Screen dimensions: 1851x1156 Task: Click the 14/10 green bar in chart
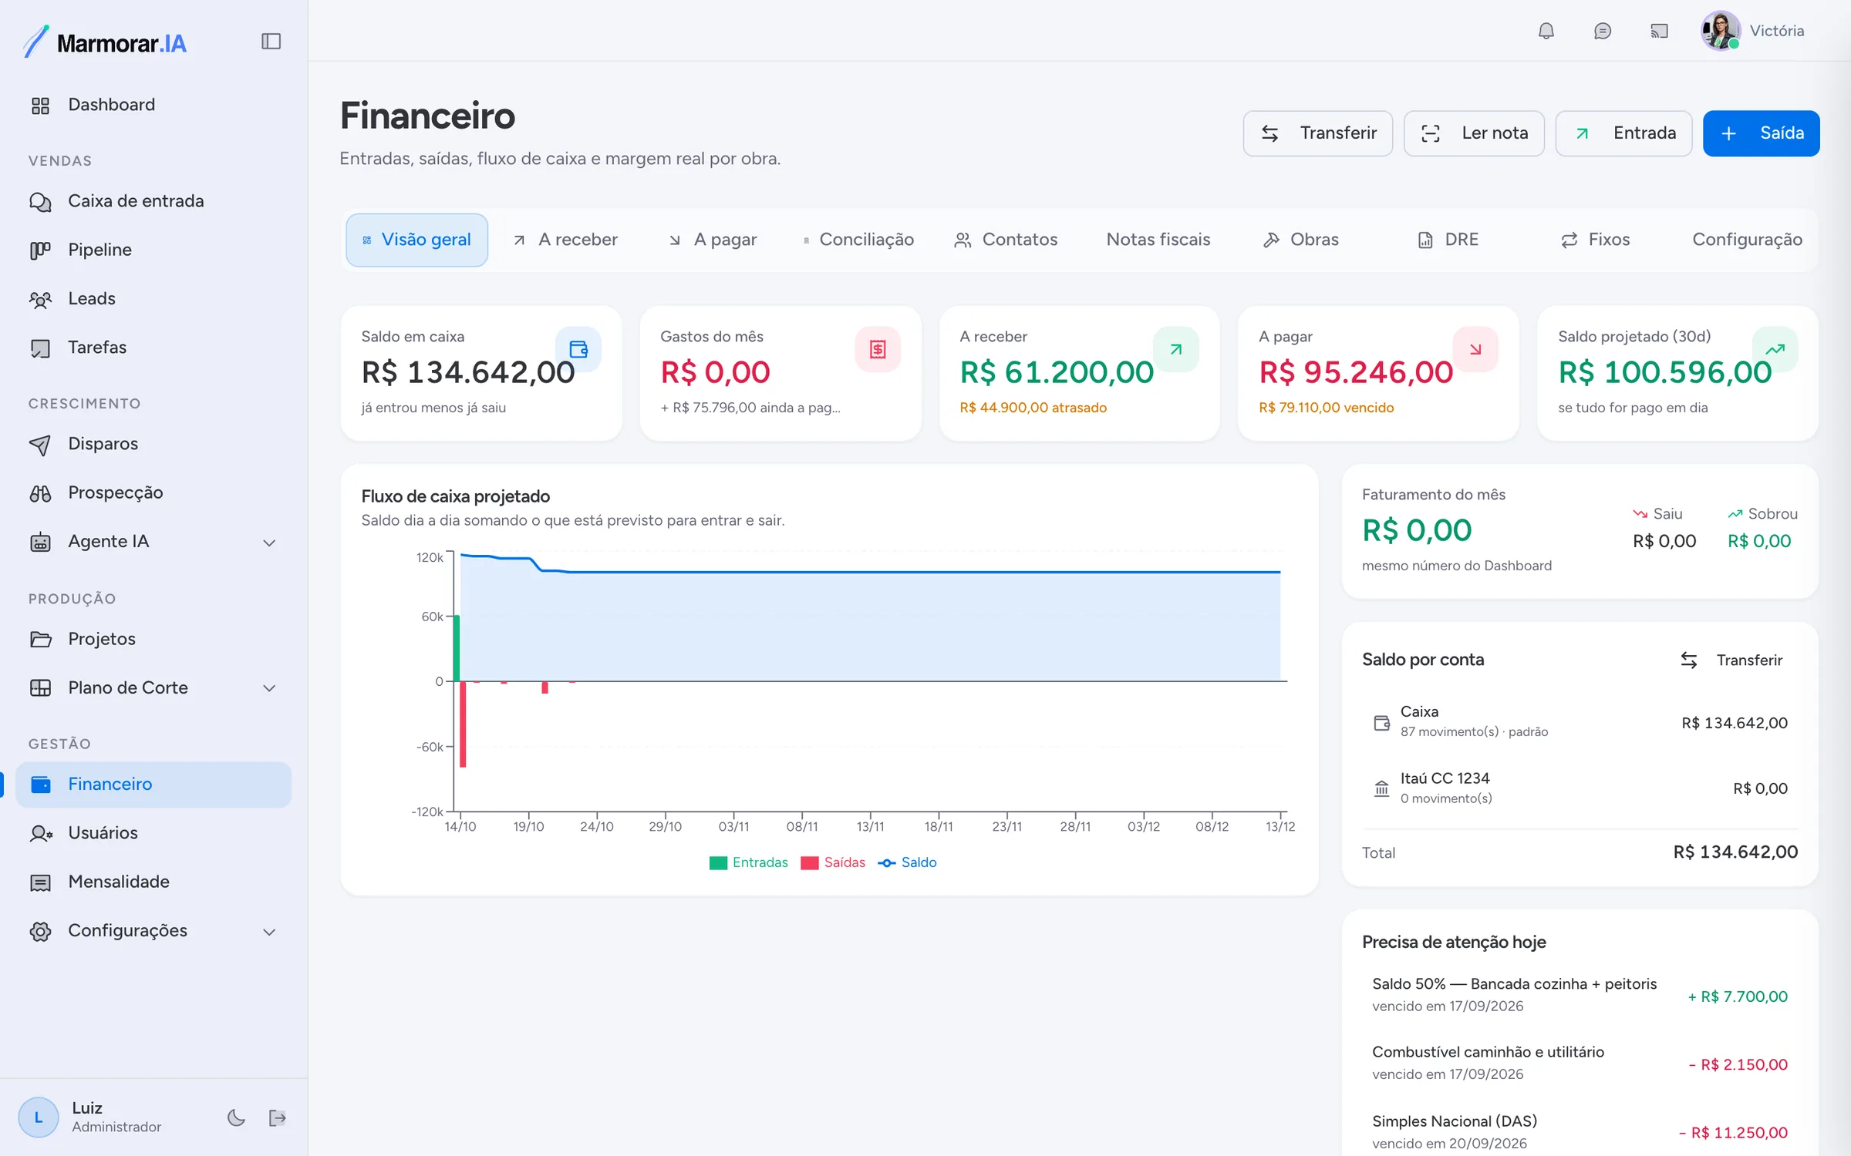tap(457, 648)
